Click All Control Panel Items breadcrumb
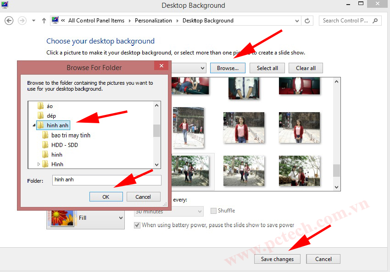The width and height of the screenshot is (390, 272). [96, 21]
